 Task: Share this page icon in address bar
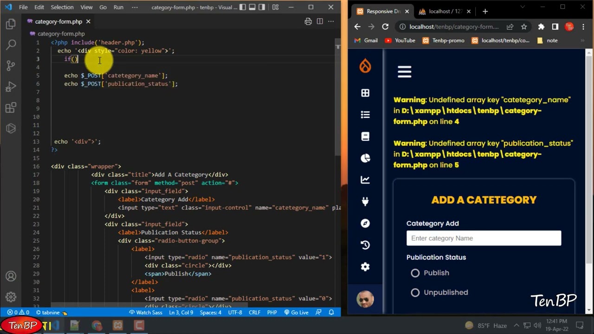point(510,27)
